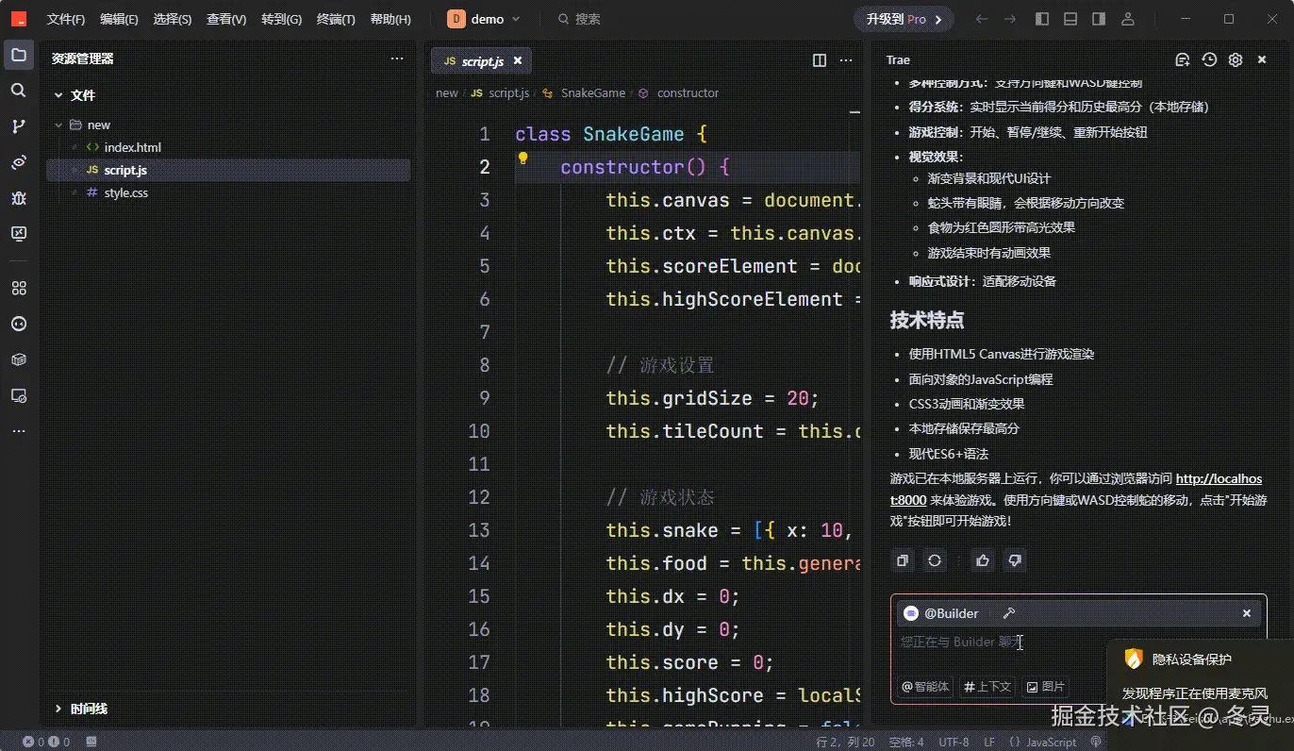Screen dimensions: 1294x751
Task: Open the Source Control view icon
Action: 18,126
